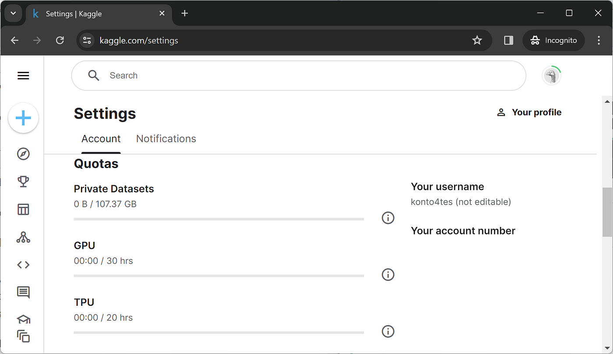
Task: Open Discussions chat icon in sidebar
Action: [x=23, y=292]
